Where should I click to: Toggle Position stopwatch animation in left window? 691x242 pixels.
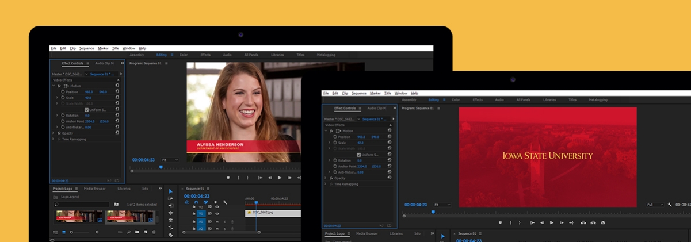point(63,92)
